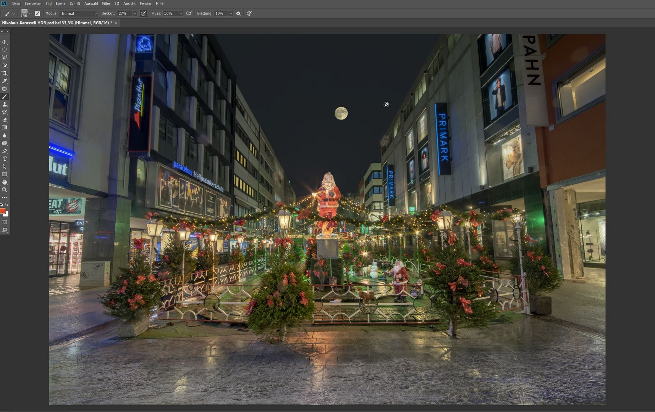Open the Auswahl menu
This screenshot has height=412, width=655.
point(91,3)
